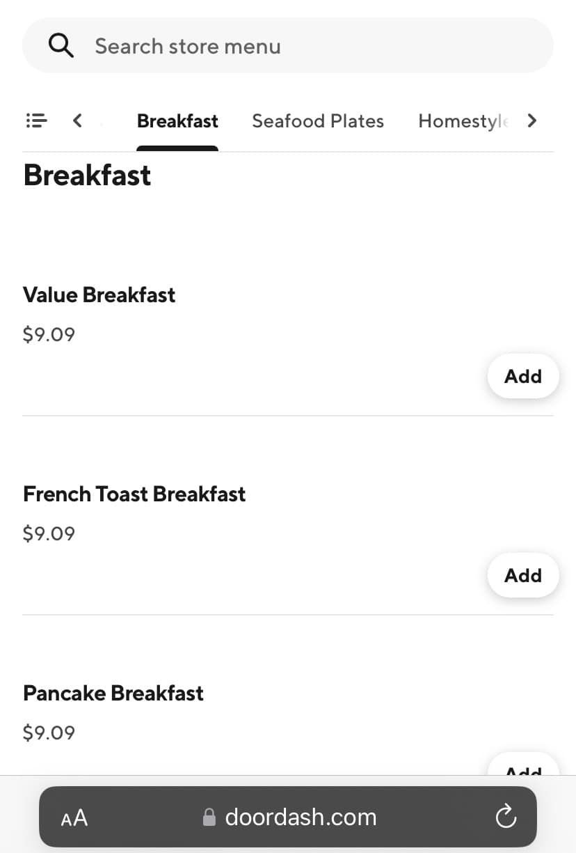
Task: Tap the lock icon beside doordash.com
Action: [209, 817]
